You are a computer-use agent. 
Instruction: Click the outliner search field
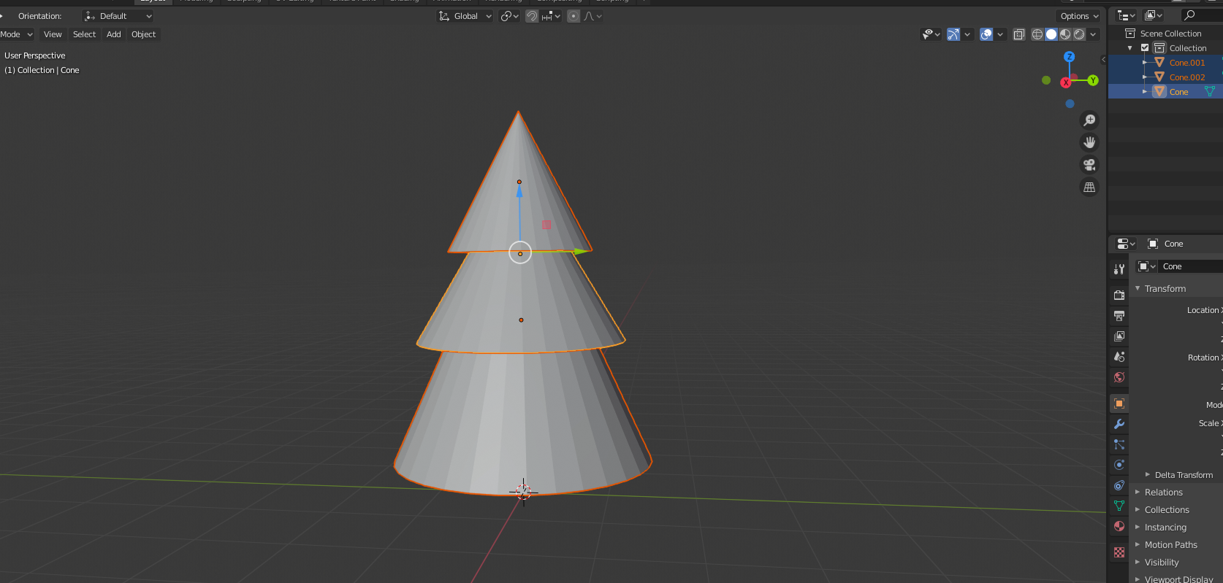click(1203, 15)
